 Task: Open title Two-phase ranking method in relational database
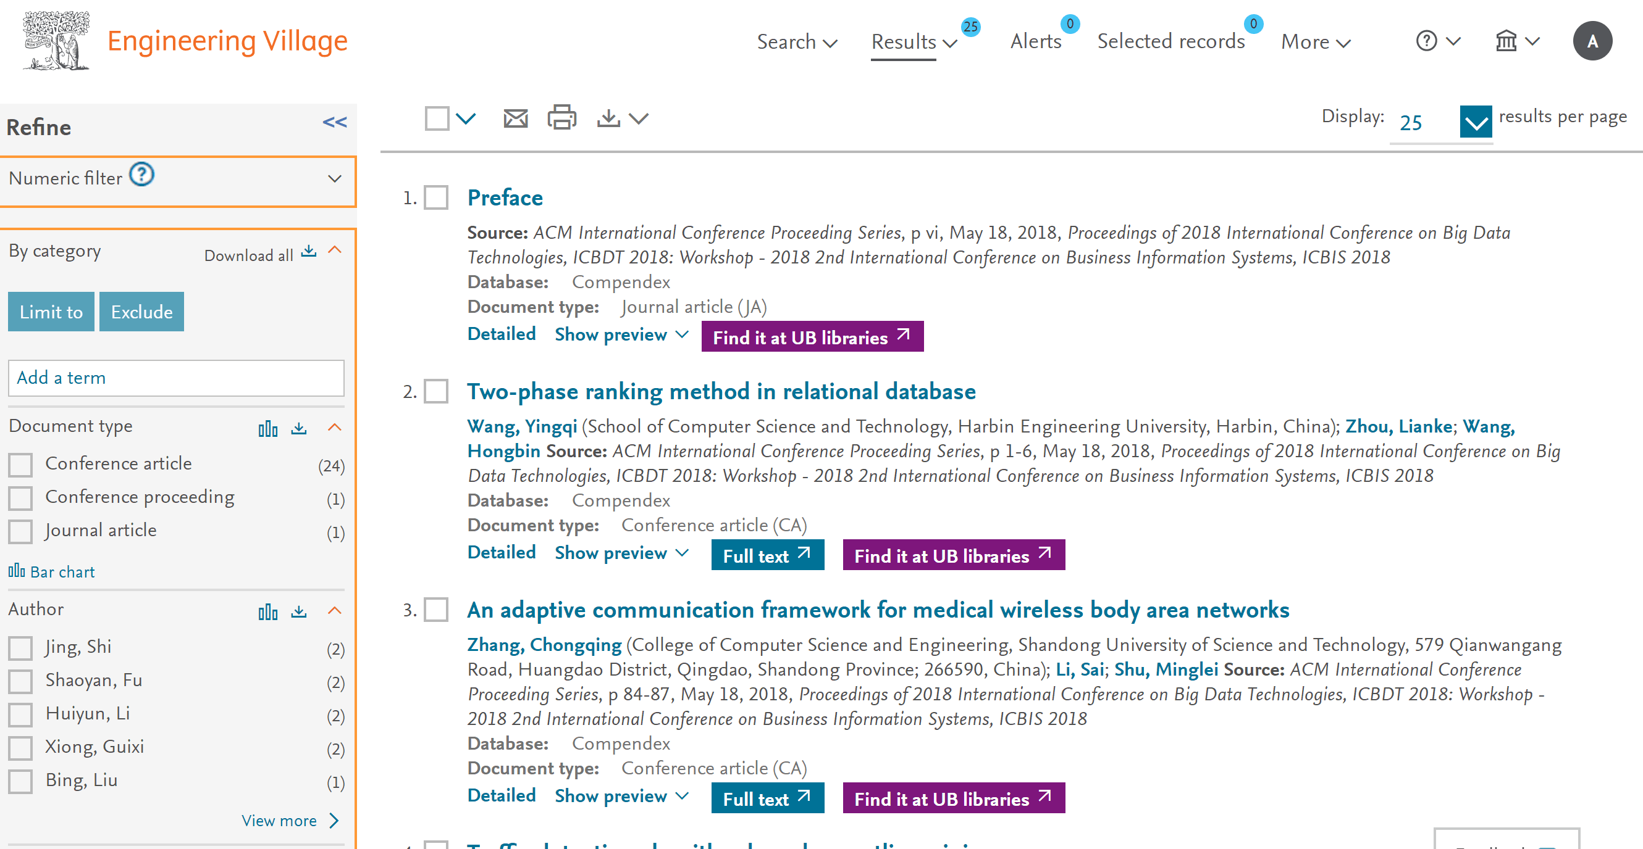click(721, 391)
